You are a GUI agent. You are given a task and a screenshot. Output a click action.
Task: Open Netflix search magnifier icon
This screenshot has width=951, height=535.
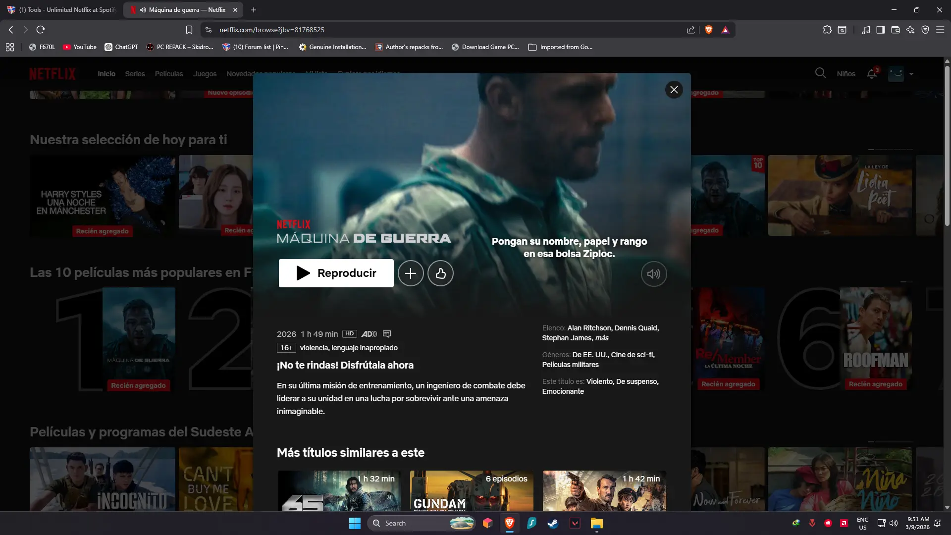pos(820,73)
